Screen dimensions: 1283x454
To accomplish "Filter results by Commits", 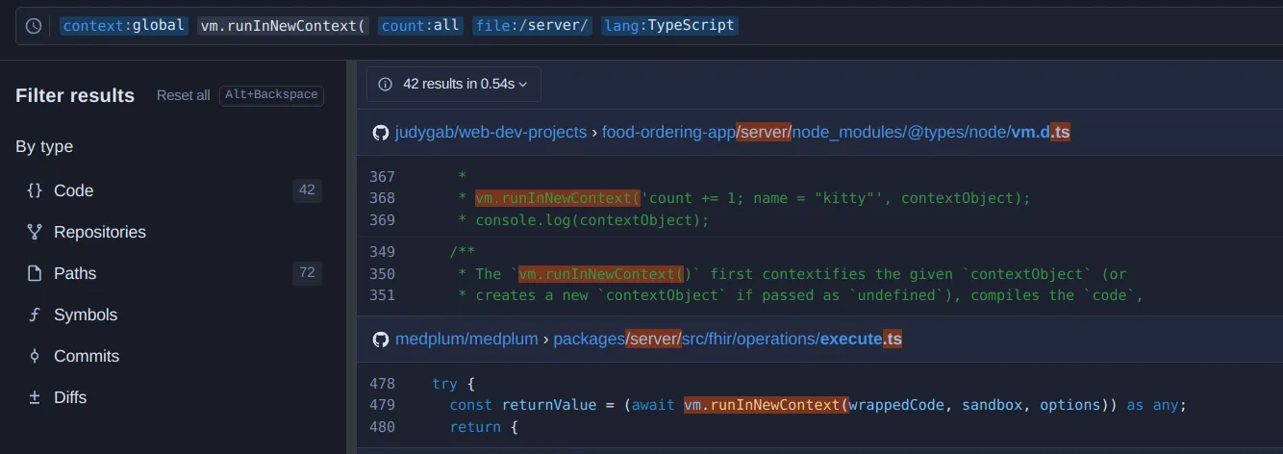I will coord(87,356).
